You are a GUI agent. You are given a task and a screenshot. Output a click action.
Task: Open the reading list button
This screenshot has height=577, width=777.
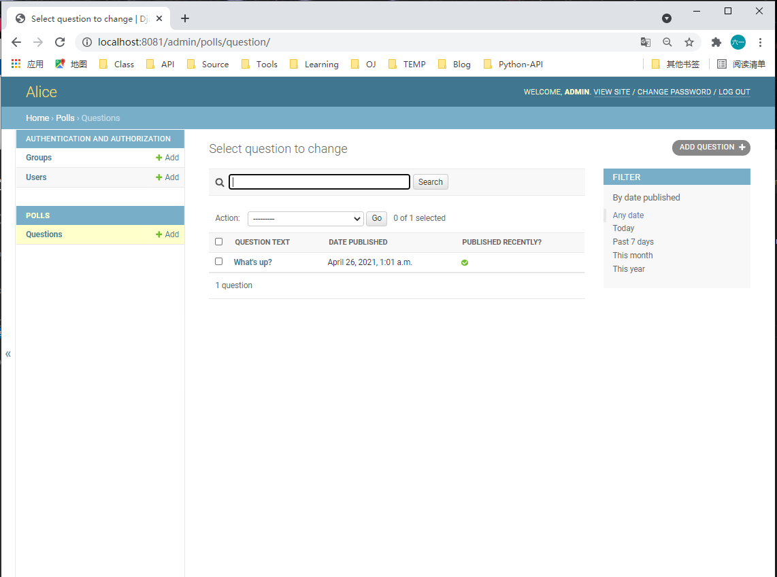click(742, 64)
